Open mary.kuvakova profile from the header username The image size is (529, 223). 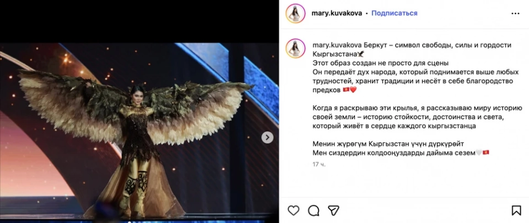click(337, 13)
